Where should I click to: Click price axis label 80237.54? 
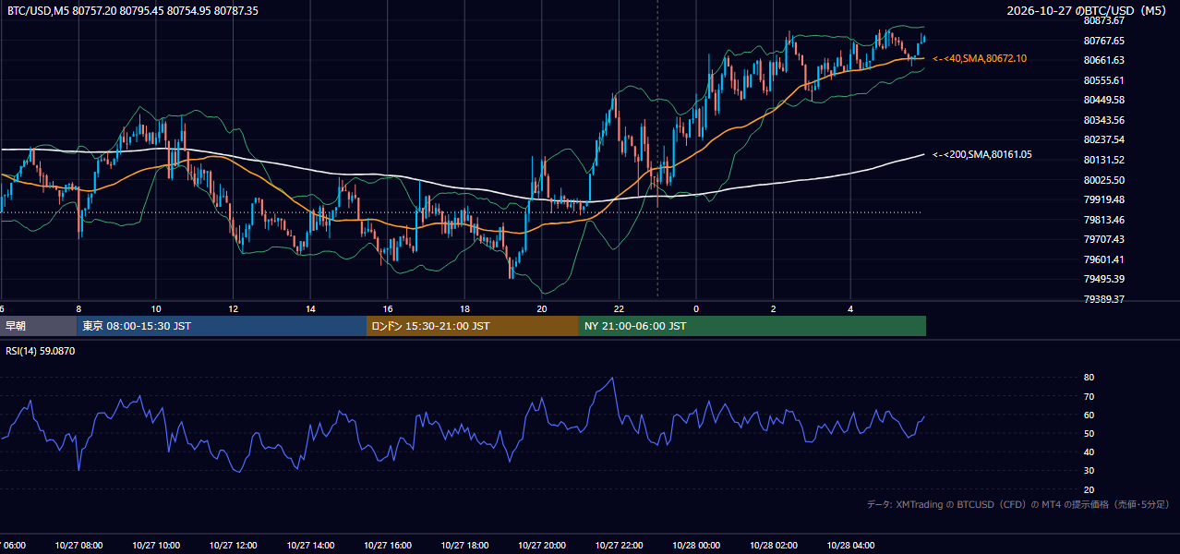pos(1103,139)
